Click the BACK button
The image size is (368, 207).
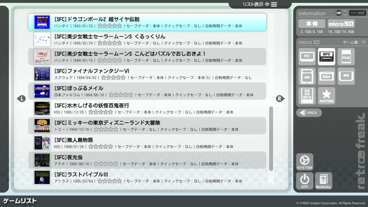(x=309, y=112)
